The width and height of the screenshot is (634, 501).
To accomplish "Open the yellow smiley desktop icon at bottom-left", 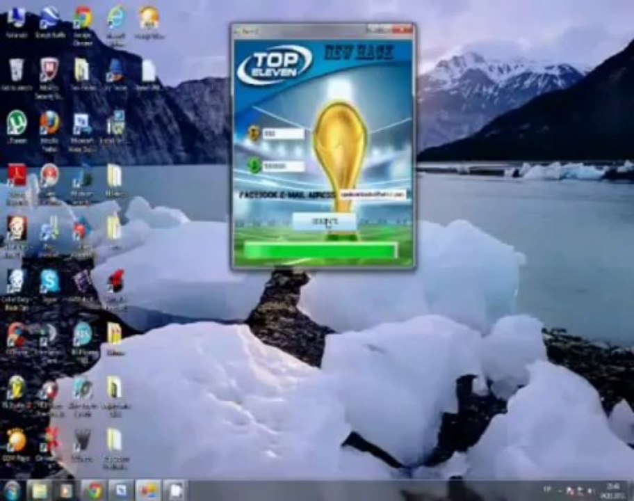I will (16, 445).
